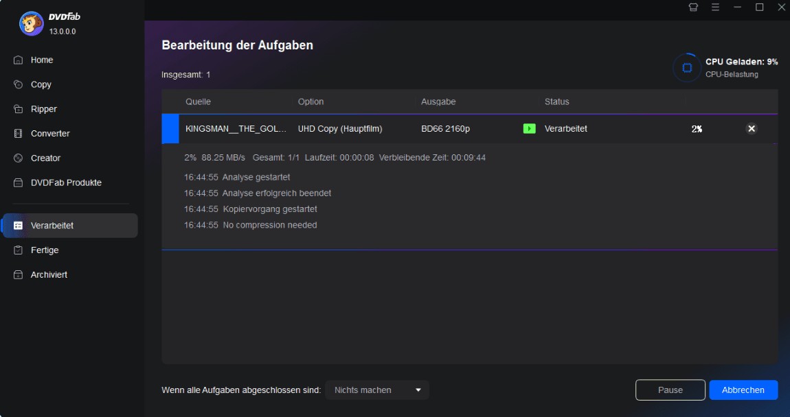Go to Home section
The image size is (790, 417).
tap(42, 60)
